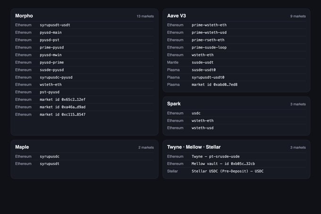The image size is (321, 214).
Task: Select the syrupusdc-pyusd market row
Action: [84, 77]
